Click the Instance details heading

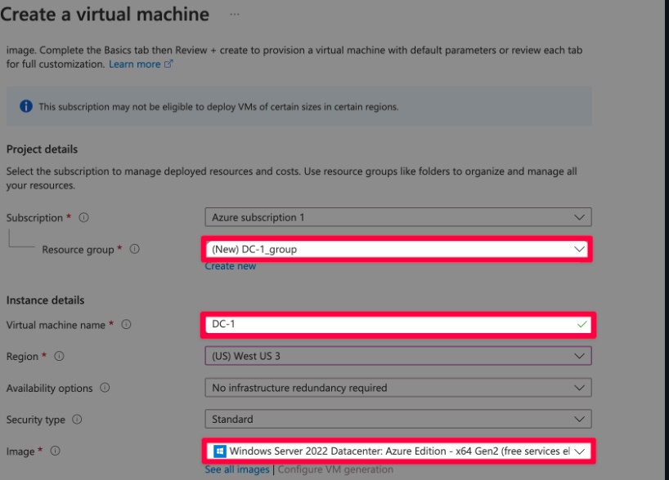pos(45,300)
